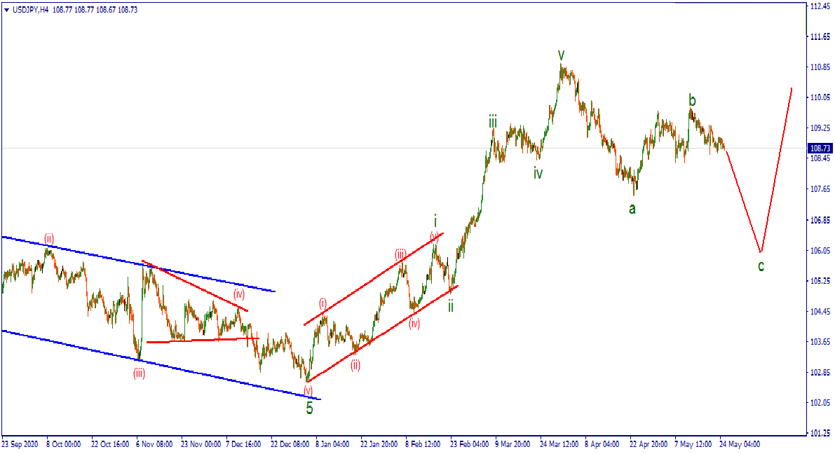The height and width of the screenshot is (454, 835).
Task: Click the projected wave label c
Action: [x=761, y=266]
